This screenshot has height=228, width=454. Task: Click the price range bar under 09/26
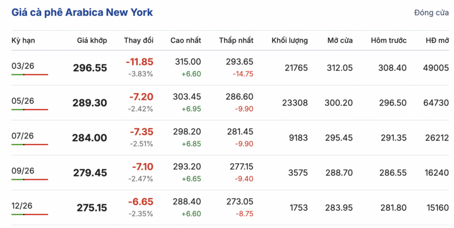coord(30,179)
